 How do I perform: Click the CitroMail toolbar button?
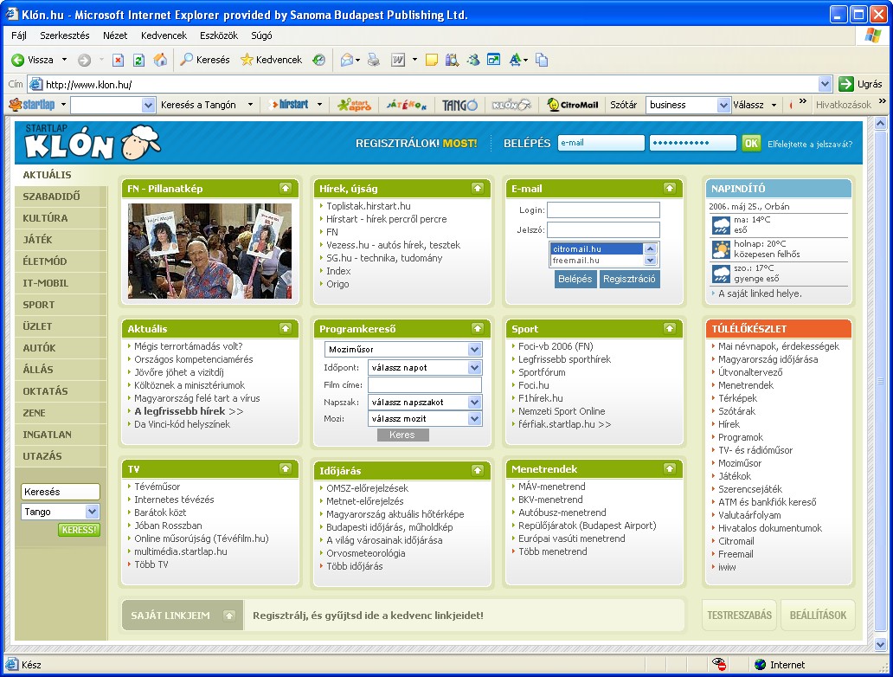click(573, 105)
